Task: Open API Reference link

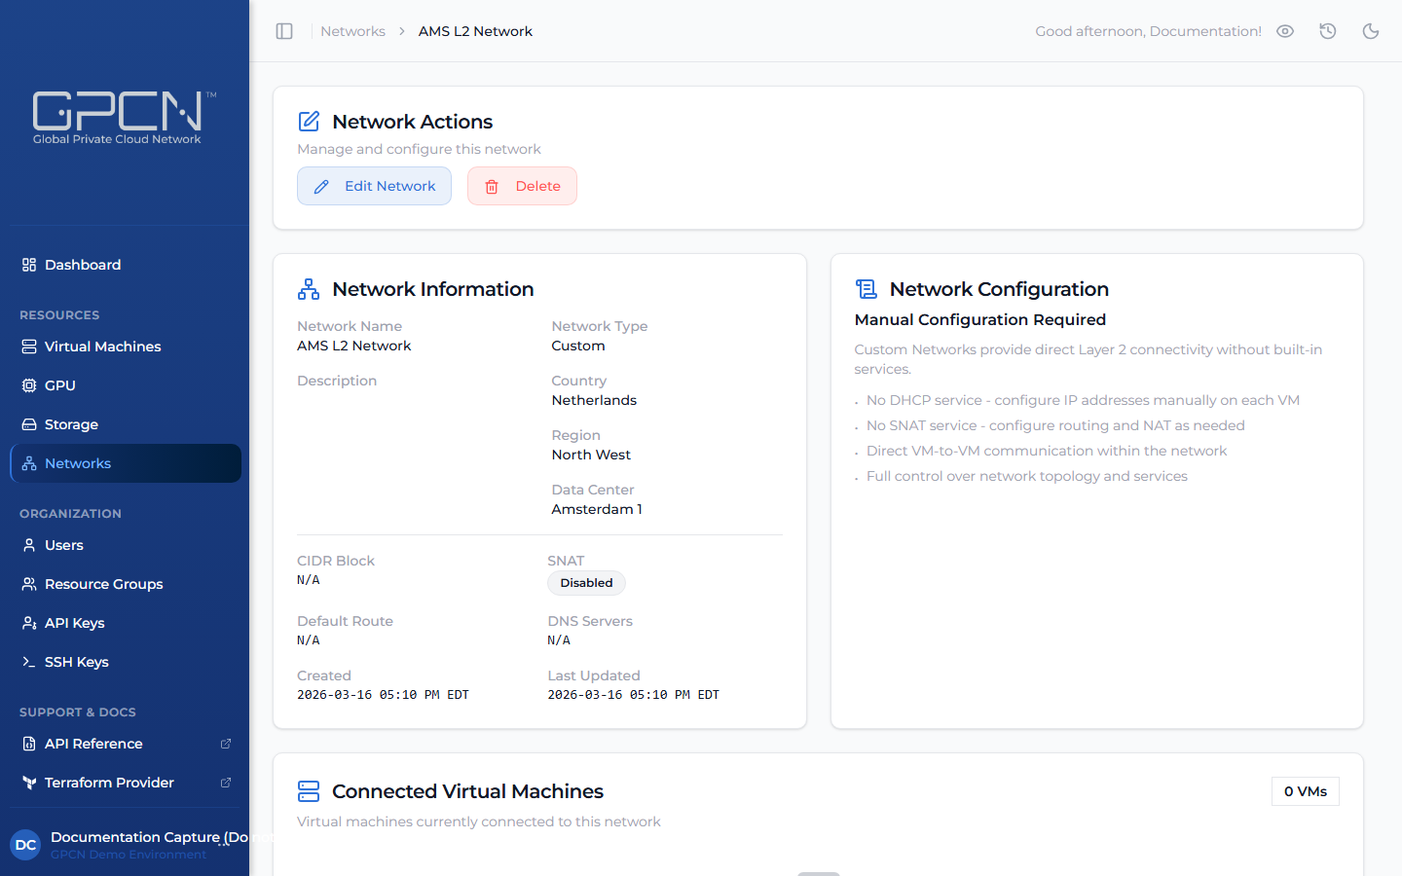Action: tap(126, 744)
